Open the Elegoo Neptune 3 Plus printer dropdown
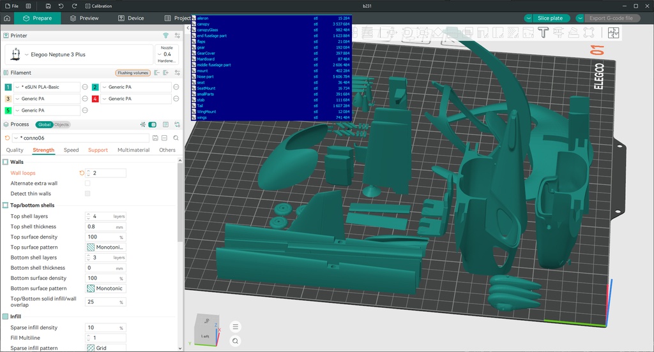654x352 pixels. 79,55
